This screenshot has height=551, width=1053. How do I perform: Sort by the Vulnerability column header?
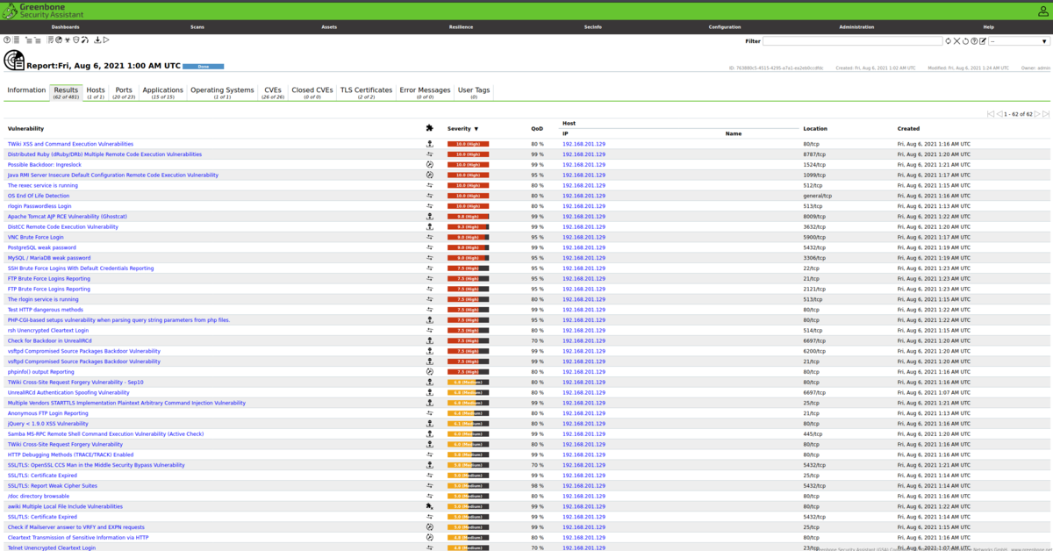[25, 129]
